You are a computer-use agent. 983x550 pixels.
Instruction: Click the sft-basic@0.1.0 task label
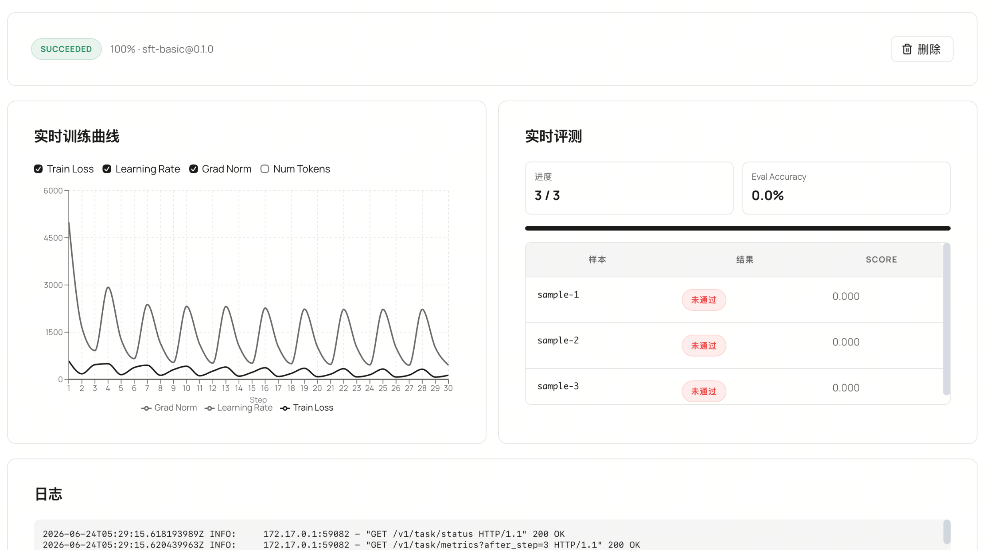(178, 49)
